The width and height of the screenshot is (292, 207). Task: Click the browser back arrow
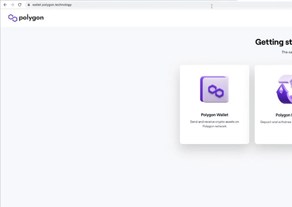[5, 5]
